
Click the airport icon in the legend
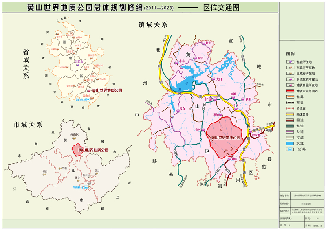(x=290, y=150)
